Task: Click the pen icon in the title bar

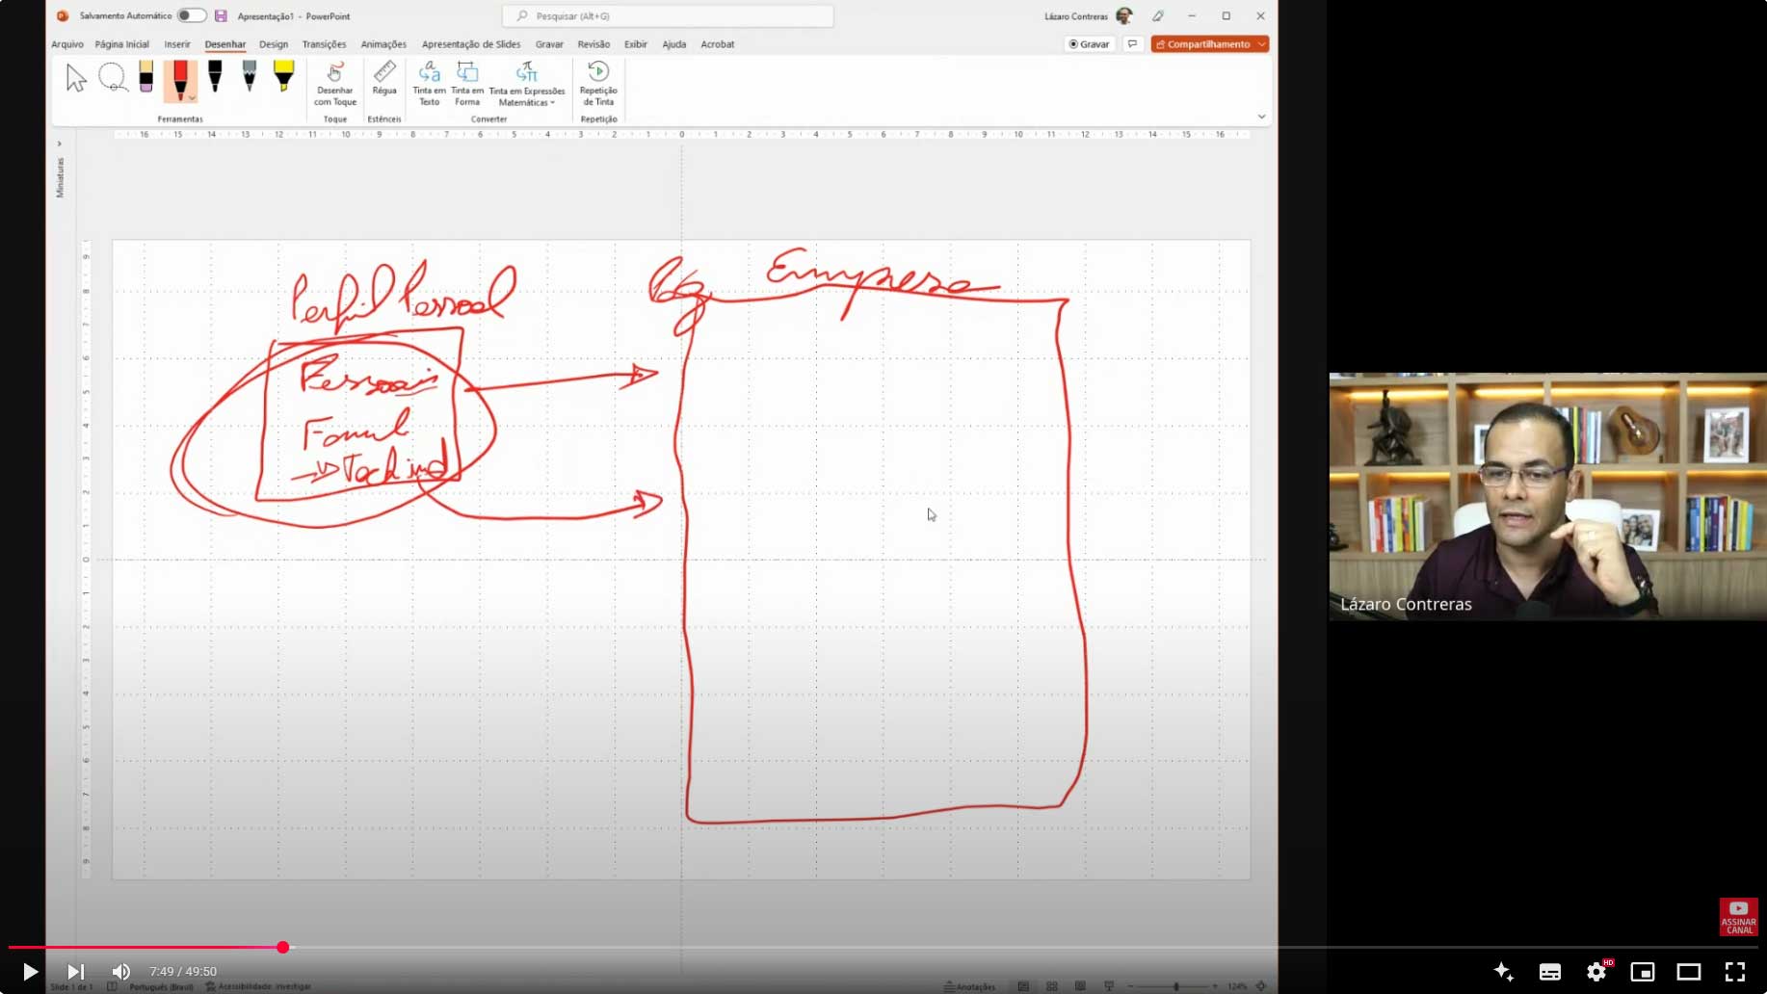Action: tap(1158, 15)
